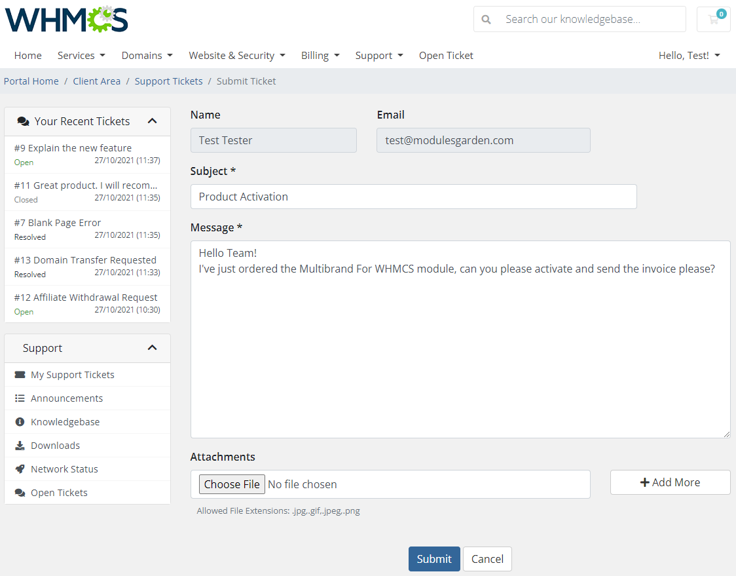Open ticket #11 Great product

[87, 192]
